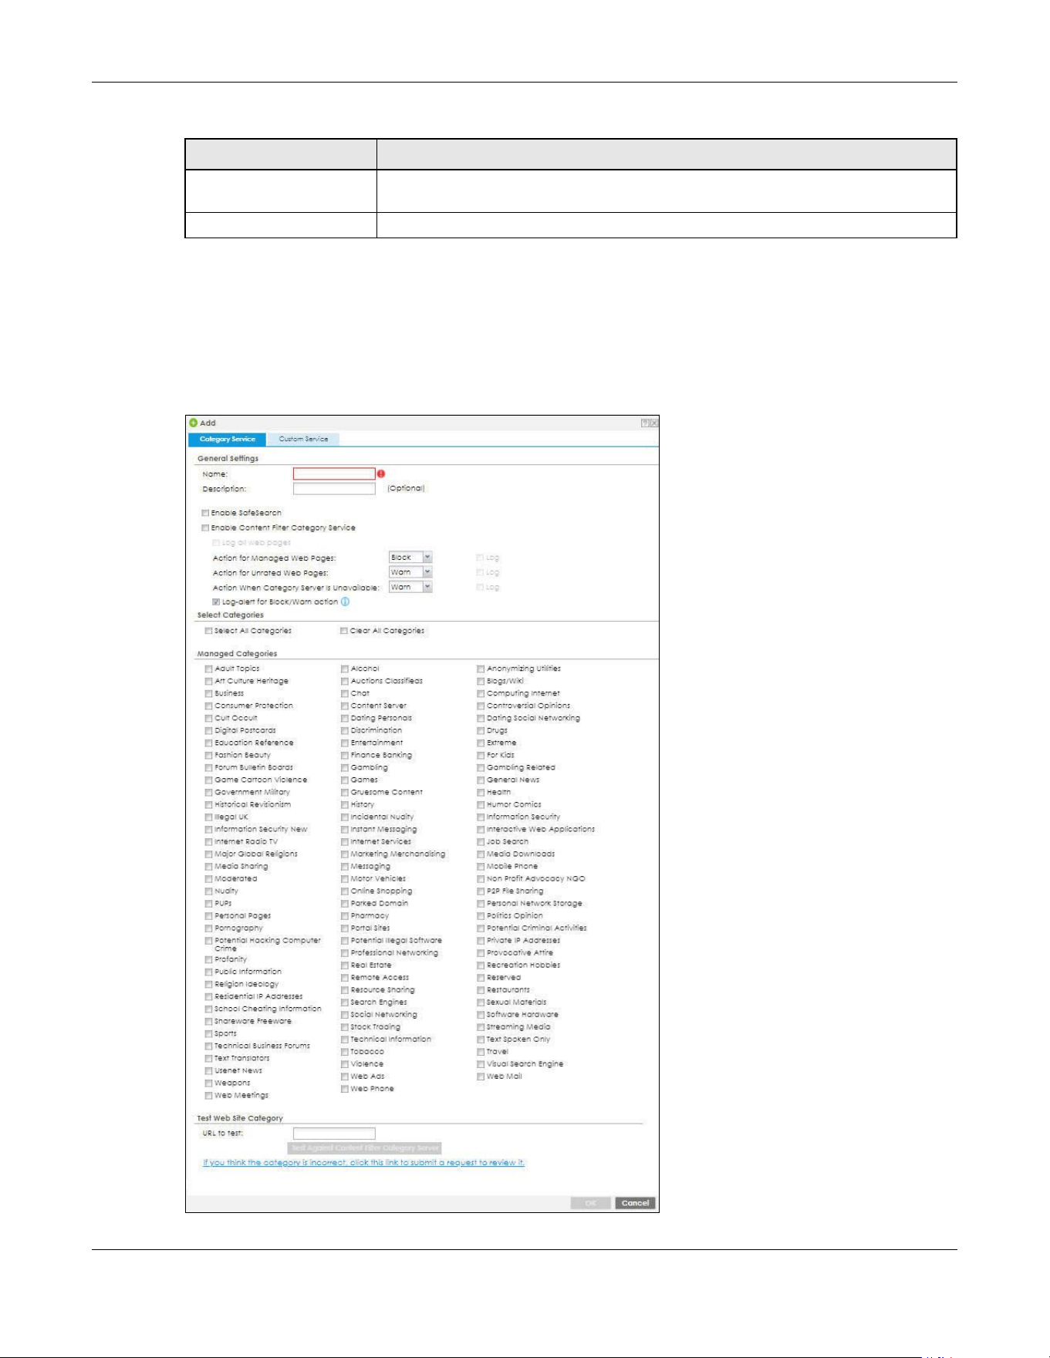The width and height of the screenshot is (1050, 1358).
Task: Check the Visual Search Engine category
Action: pos(481,1064)
